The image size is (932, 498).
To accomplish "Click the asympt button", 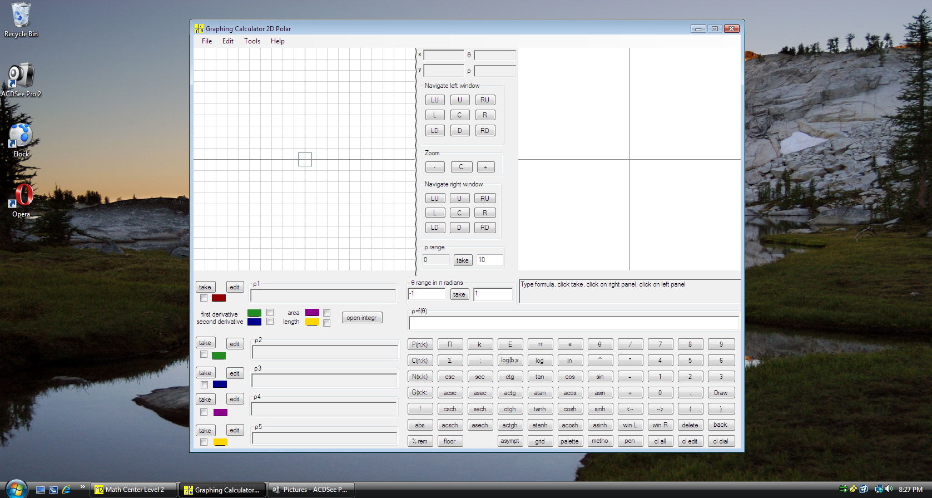I will 510,441.
